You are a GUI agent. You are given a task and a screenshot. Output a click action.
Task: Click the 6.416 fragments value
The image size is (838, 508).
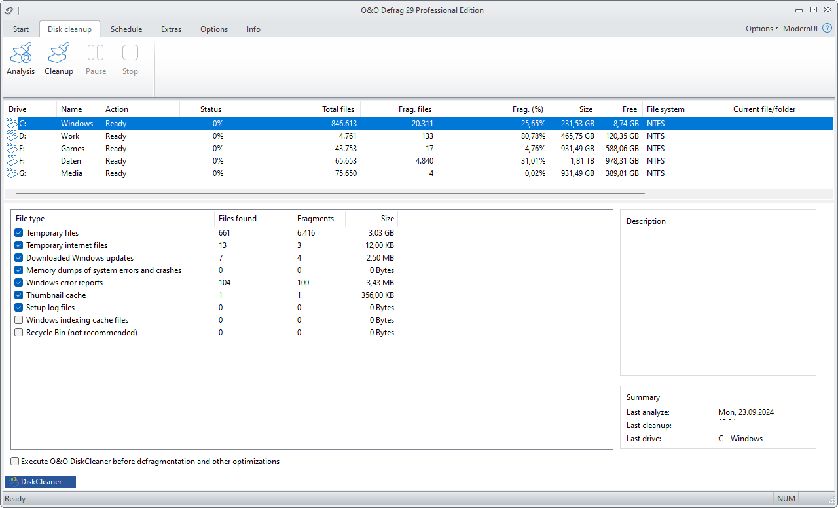click(x=306, y=233)
